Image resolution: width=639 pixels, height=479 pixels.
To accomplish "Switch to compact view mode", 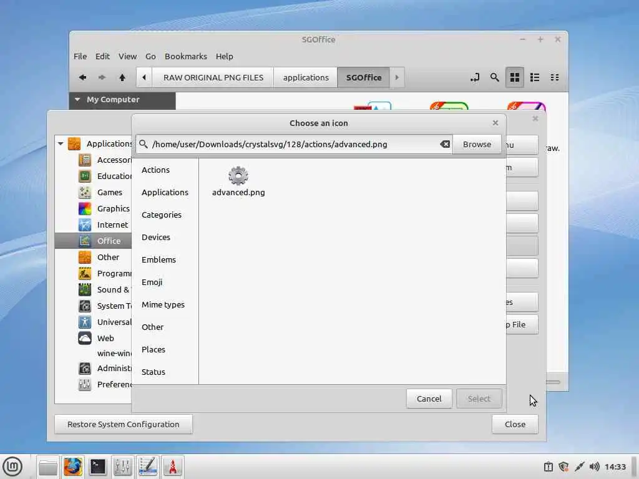I will click(x=555, y=77).
